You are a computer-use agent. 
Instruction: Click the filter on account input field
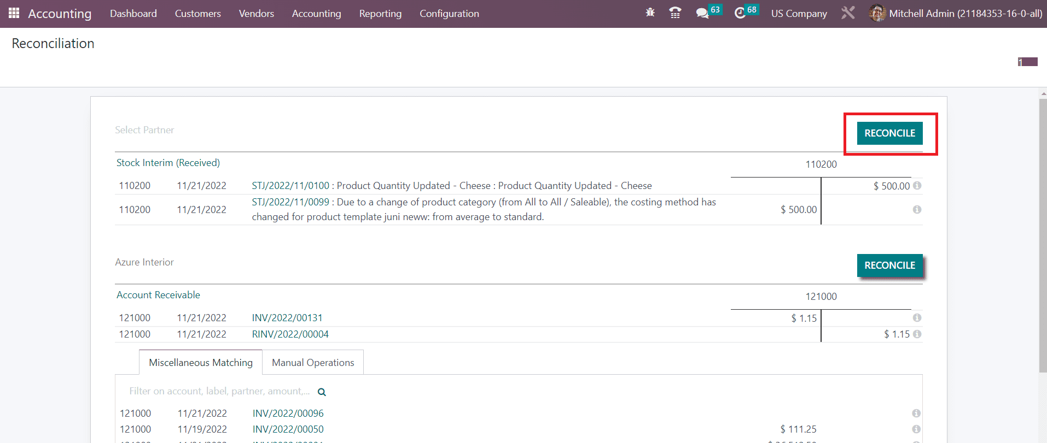coord(219,392)
